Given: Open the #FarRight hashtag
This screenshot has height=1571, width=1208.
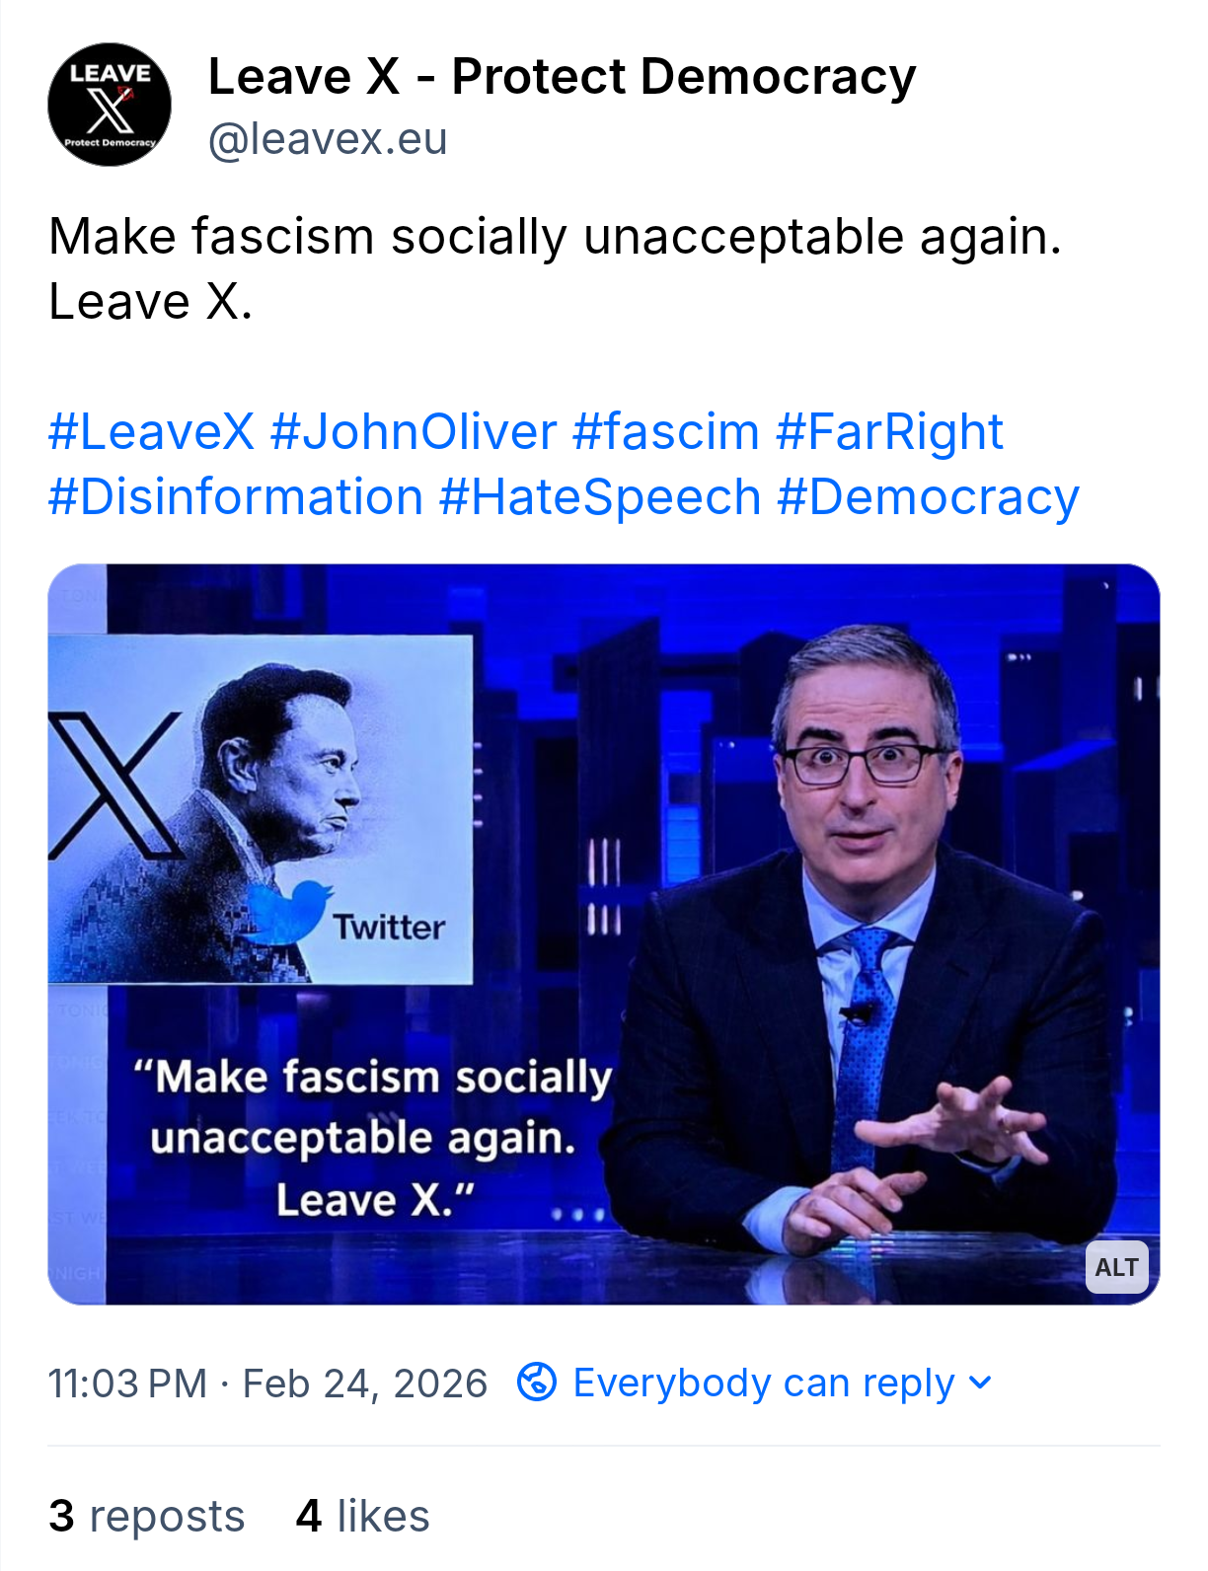Looking at the screenshot, I should click(889, 432).
